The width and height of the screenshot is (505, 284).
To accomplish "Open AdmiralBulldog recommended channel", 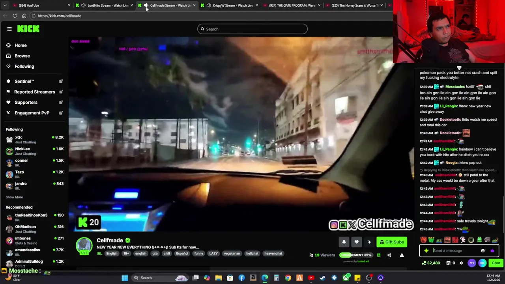I will point(35,263).
